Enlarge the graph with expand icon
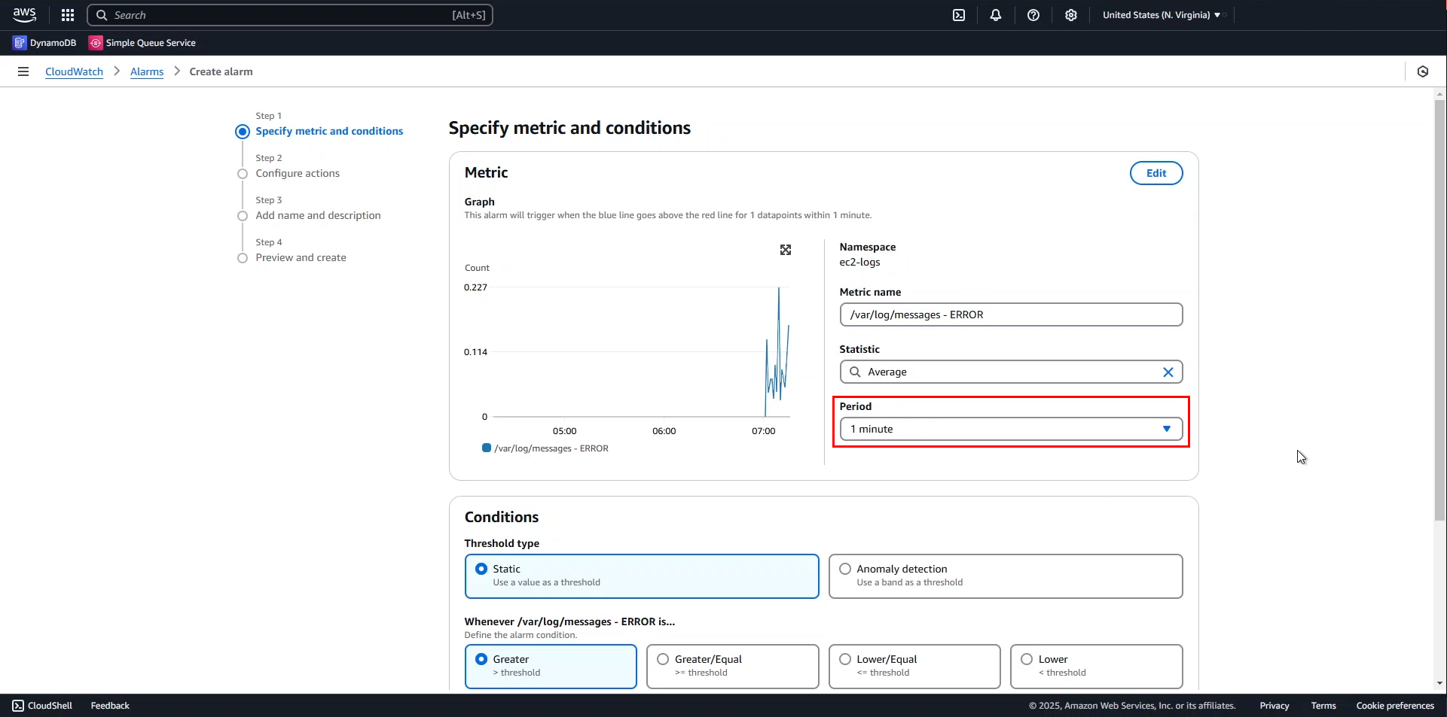Image resolution: width=1447 pixels, height=717 pixels. tap(786, 250)
